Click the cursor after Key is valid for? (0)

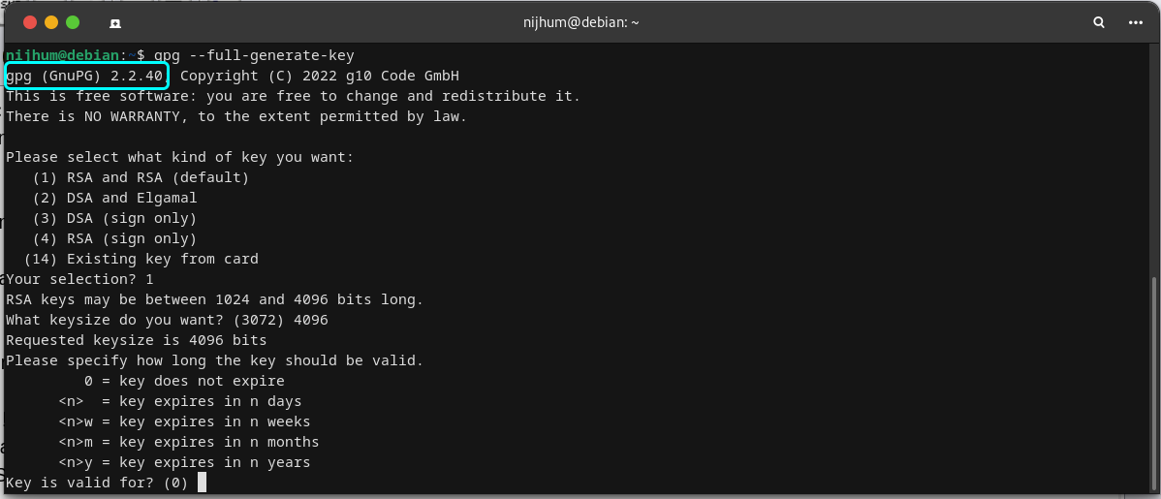point(203,483)
